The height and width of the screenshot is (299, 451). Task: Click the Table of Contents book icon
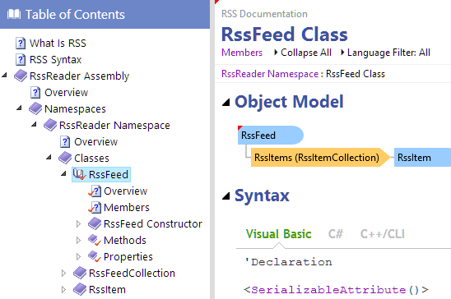[x=13, y=14]
